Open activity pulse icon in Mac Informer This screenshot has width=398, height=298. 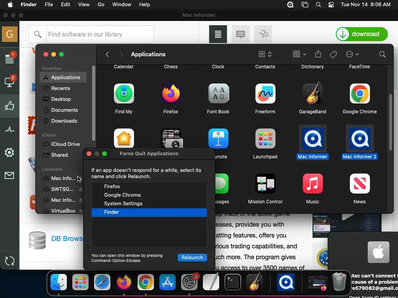[x=10, y=130]
